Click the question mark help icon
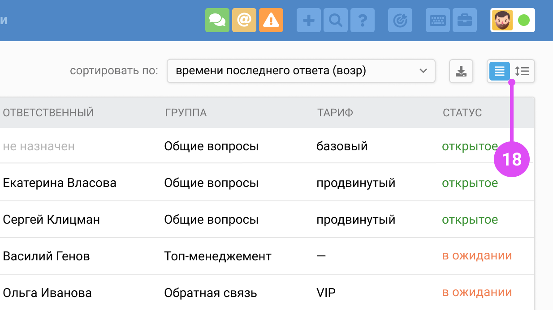The width and height of the screenshot is (553, 310). click(363, 20)
